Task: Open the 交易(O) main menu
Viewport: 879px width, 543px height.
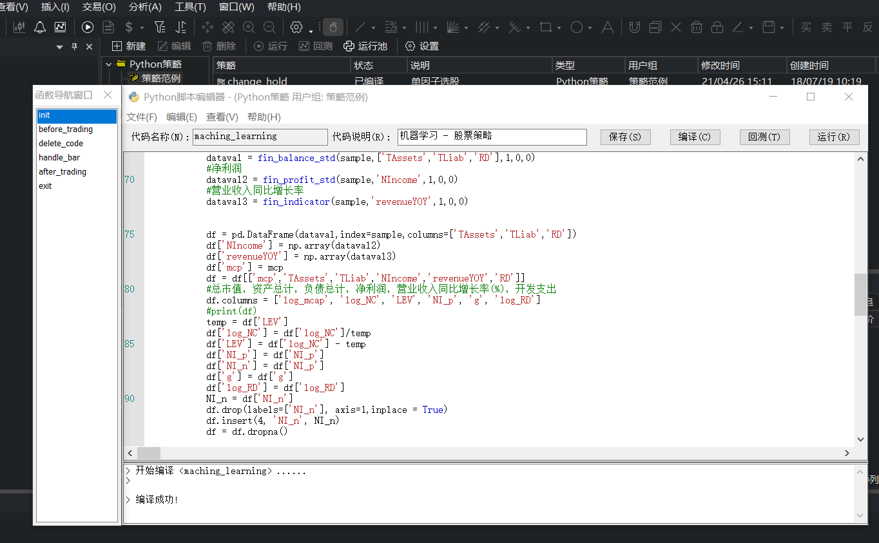Action: [99, 7]
